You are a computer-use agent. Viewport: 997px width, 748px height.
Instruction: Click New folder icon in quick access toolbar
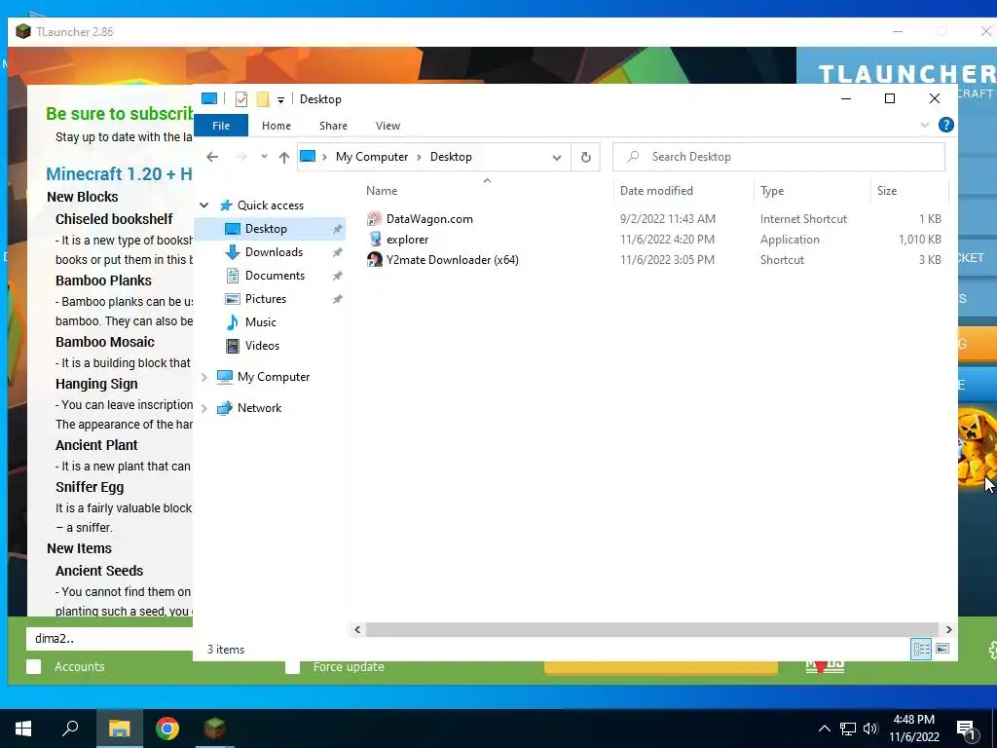(263, 99)
